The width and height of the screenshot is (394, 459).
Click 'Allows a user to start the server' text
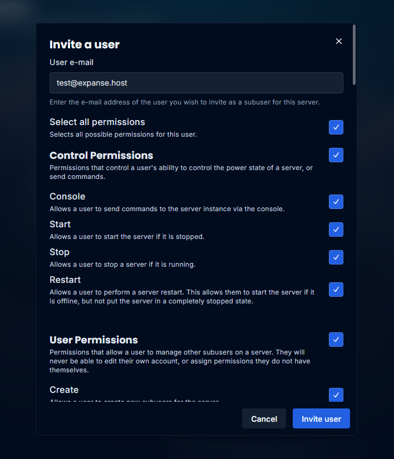pyautogui.click(x=127, y=237)
